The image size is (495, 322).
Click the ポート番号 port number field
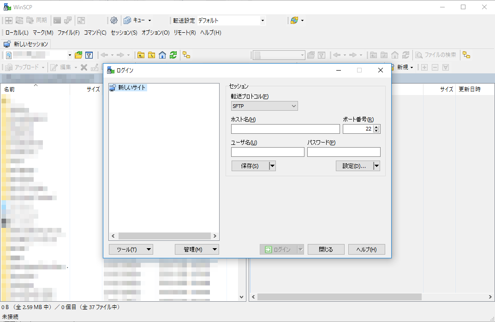(358, 129)
